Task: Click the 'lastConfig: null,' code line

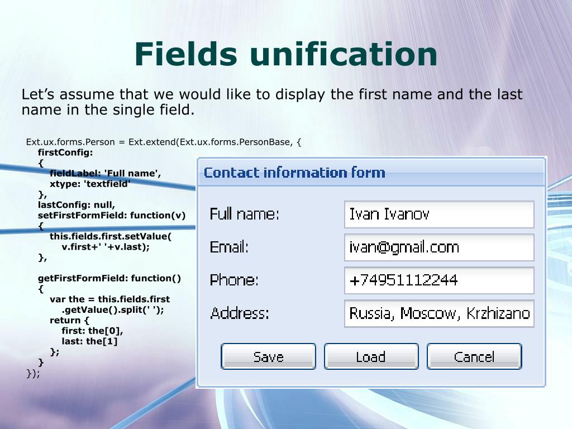Action: [x=76, y=205]
